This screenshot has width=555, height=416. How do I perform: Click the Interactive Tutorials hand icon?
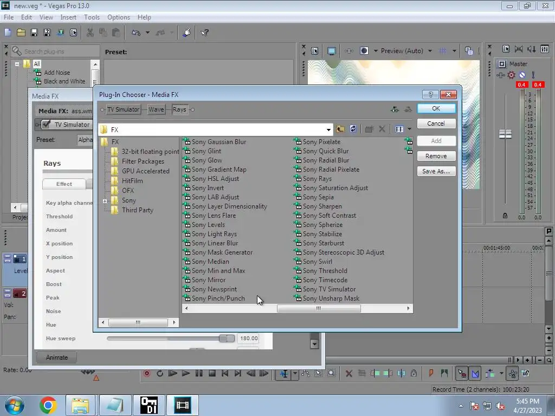coord(186,32)
